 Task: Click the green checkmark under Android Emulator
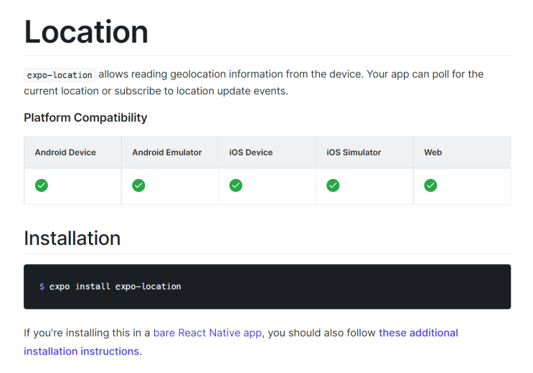tap(138, 185)
